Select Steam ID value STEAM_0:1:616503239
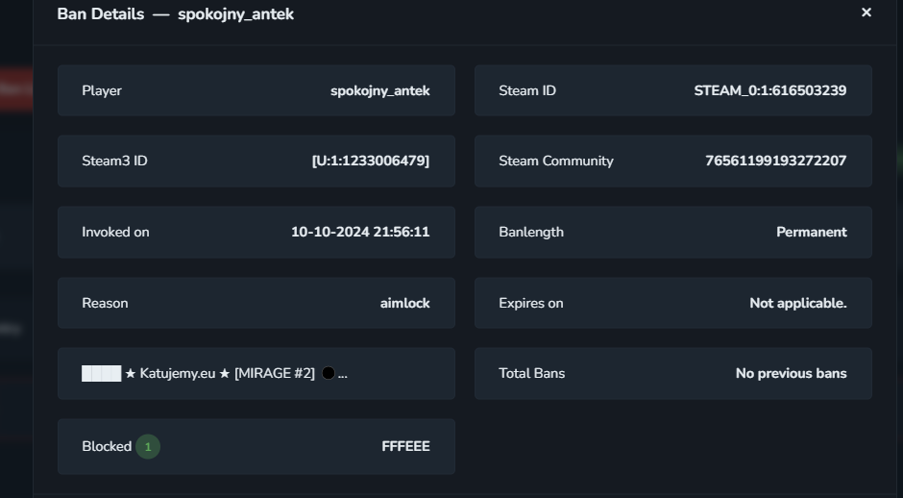 tap(770, 90)
